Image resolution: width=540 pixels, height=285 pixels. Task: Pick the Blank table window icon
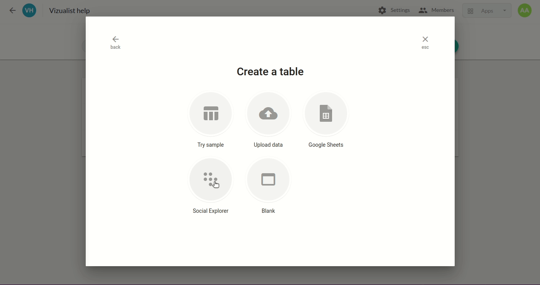point(268,180)
